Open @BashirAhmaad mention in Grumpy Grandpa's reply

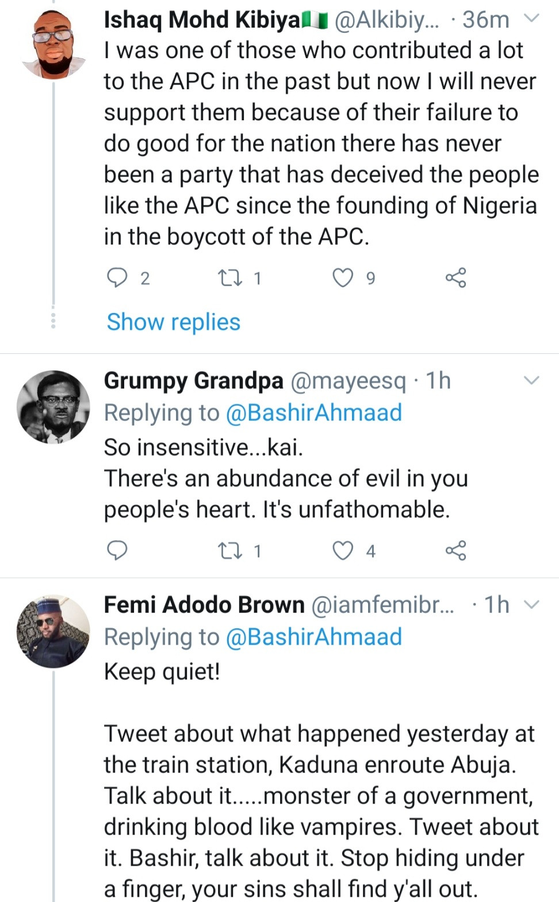tap(313, 412)
